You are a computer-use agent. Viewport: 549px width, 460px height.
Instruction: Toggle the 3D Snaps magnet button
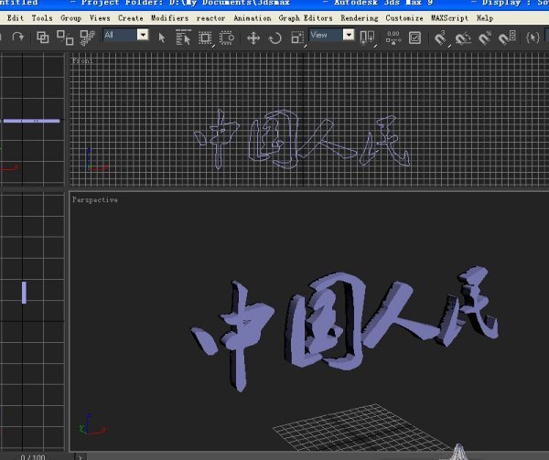(440, 37)
